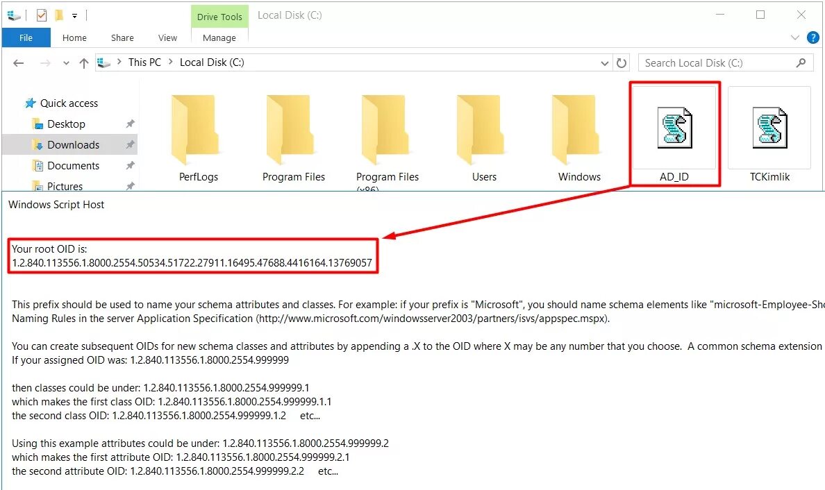Click the pin icon next to Desktop

[130, 124]
